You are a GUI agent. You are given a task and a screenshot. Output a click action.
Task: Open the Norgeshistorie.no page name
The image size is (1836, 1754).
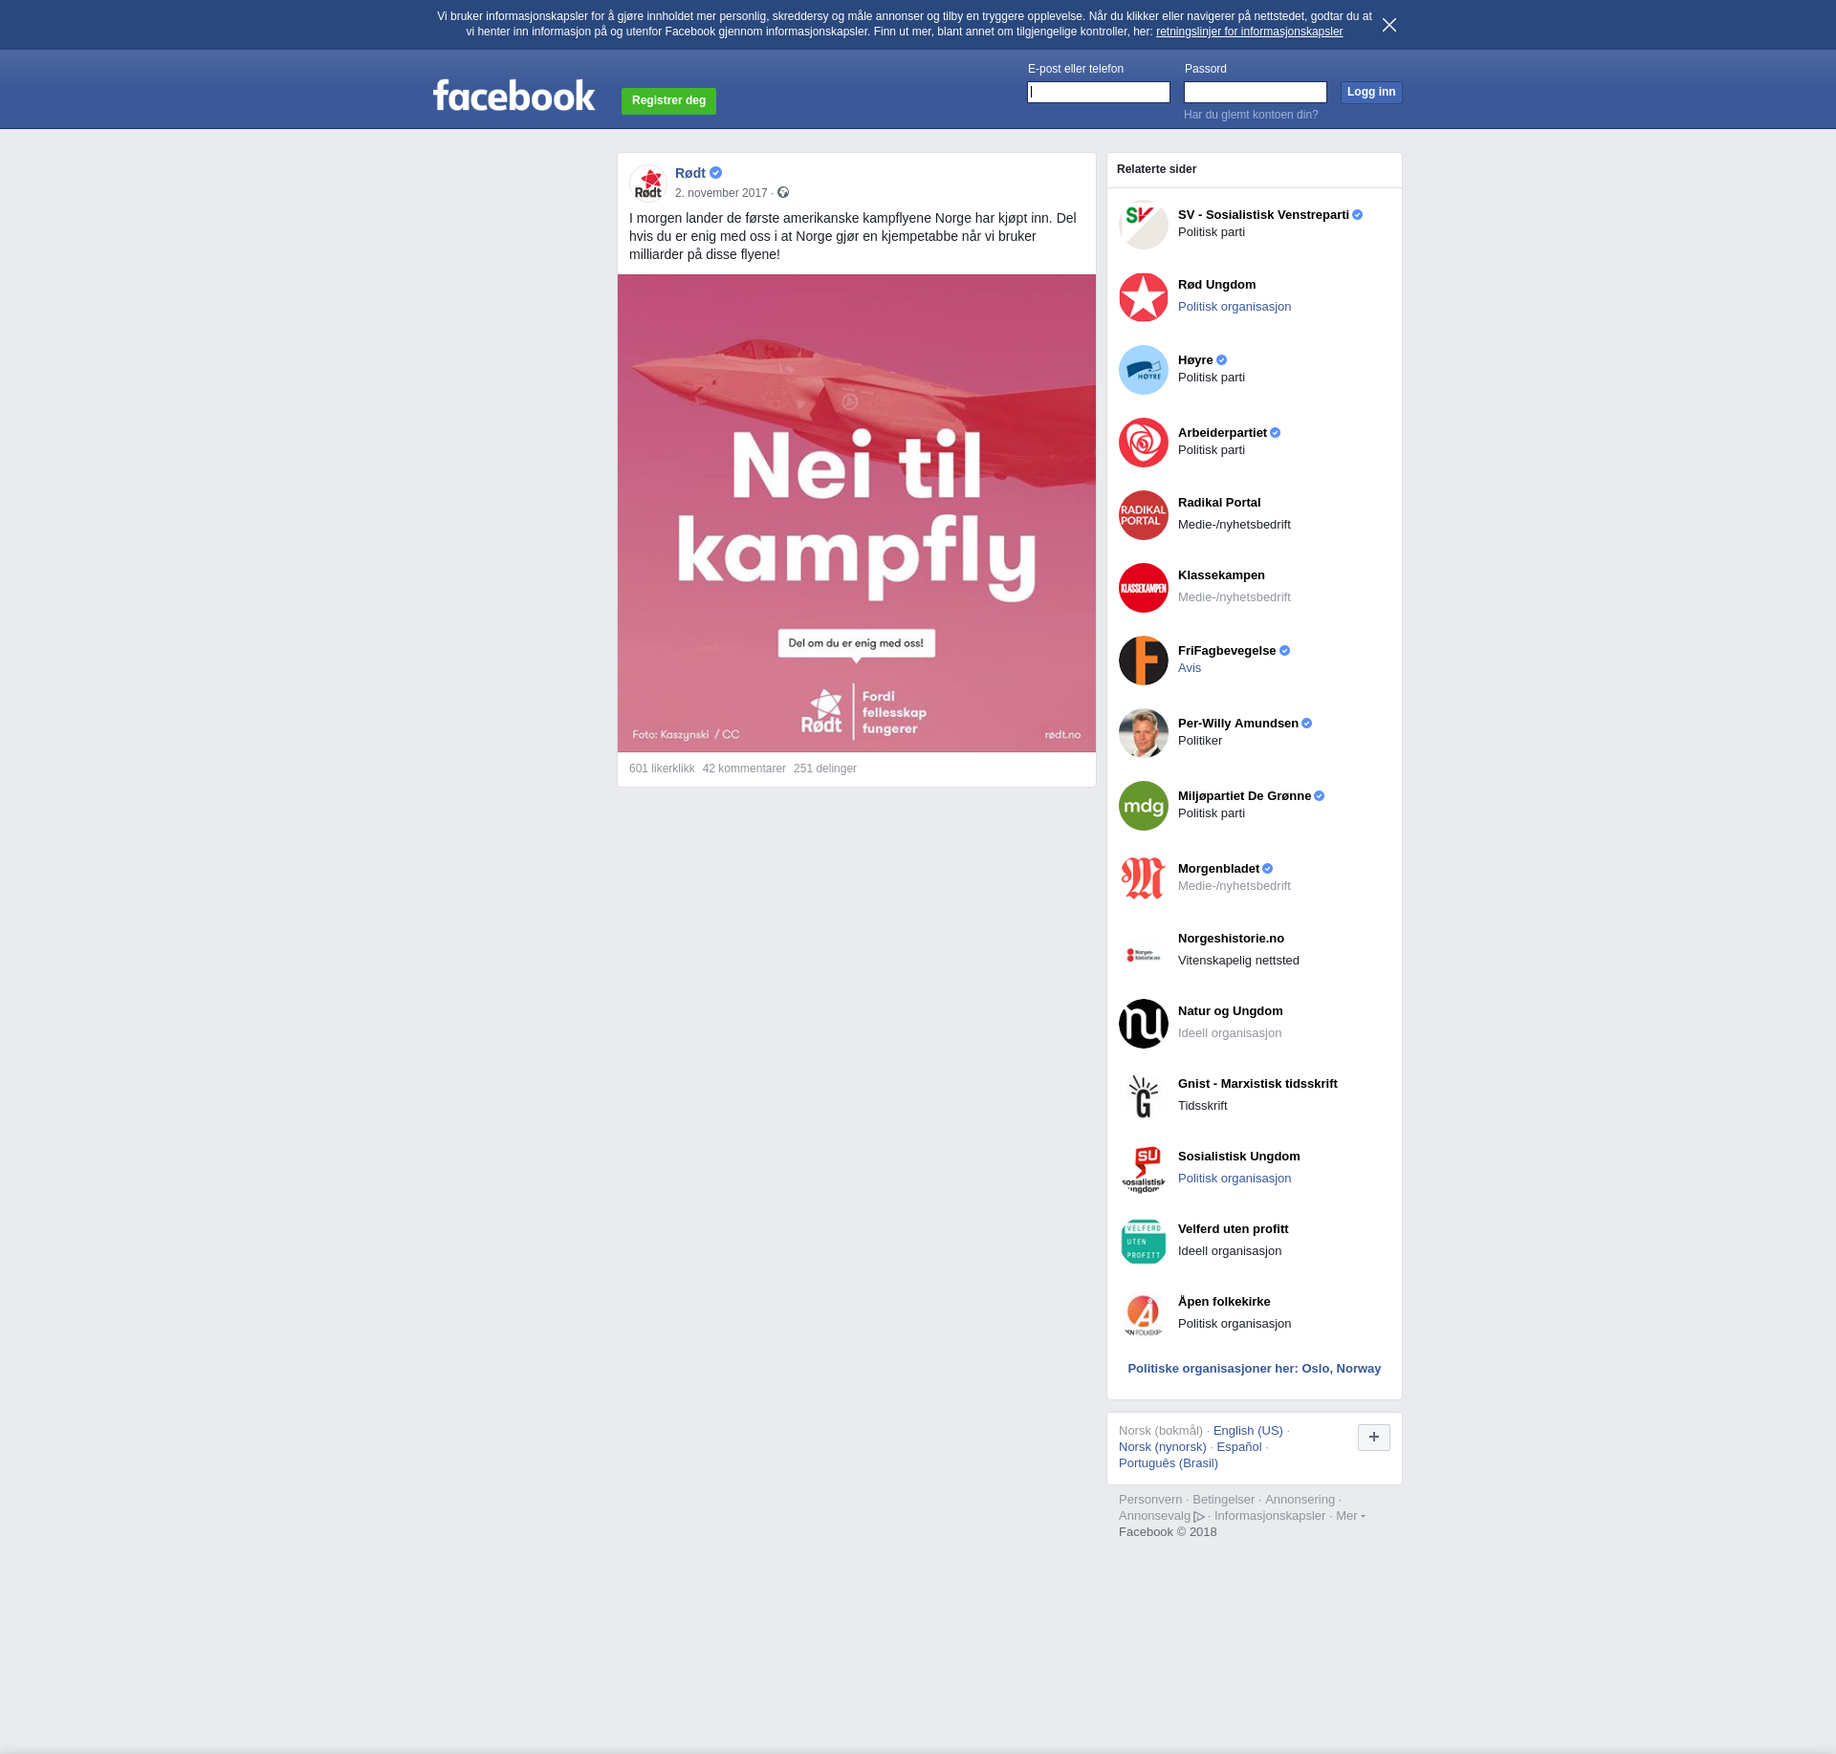(x=1231, y=939)
